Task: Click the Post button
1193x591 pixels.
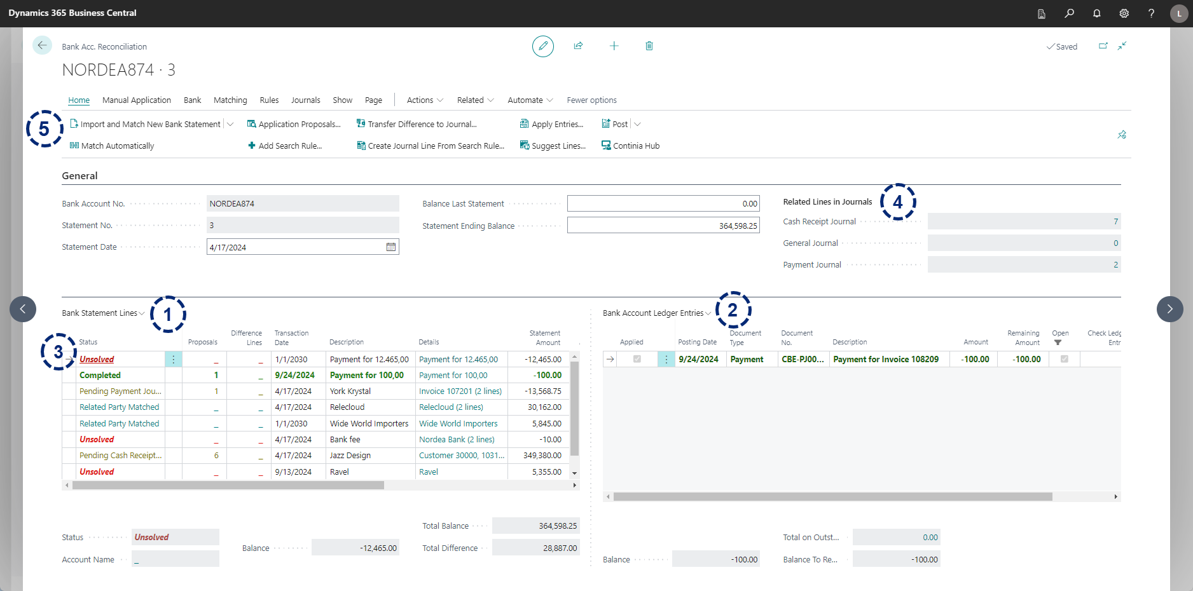Action: tap(615, 124)
